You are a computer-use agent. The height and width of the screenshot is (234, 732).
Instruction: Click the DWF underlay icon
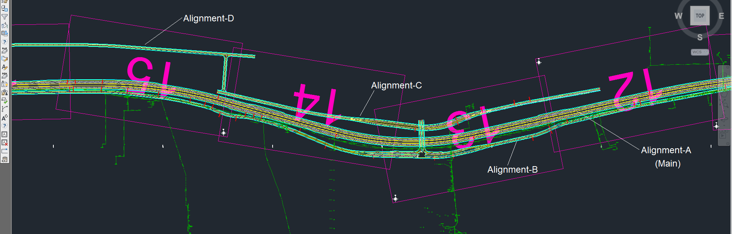click(x=5, y=50)
